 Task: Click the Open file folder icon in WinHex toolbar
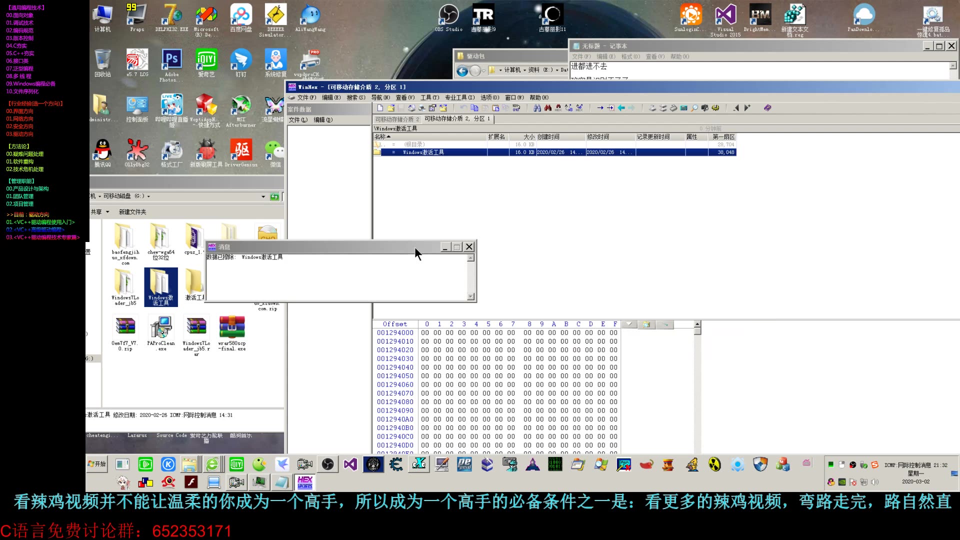pyautogui.click(x=391, y=108)
